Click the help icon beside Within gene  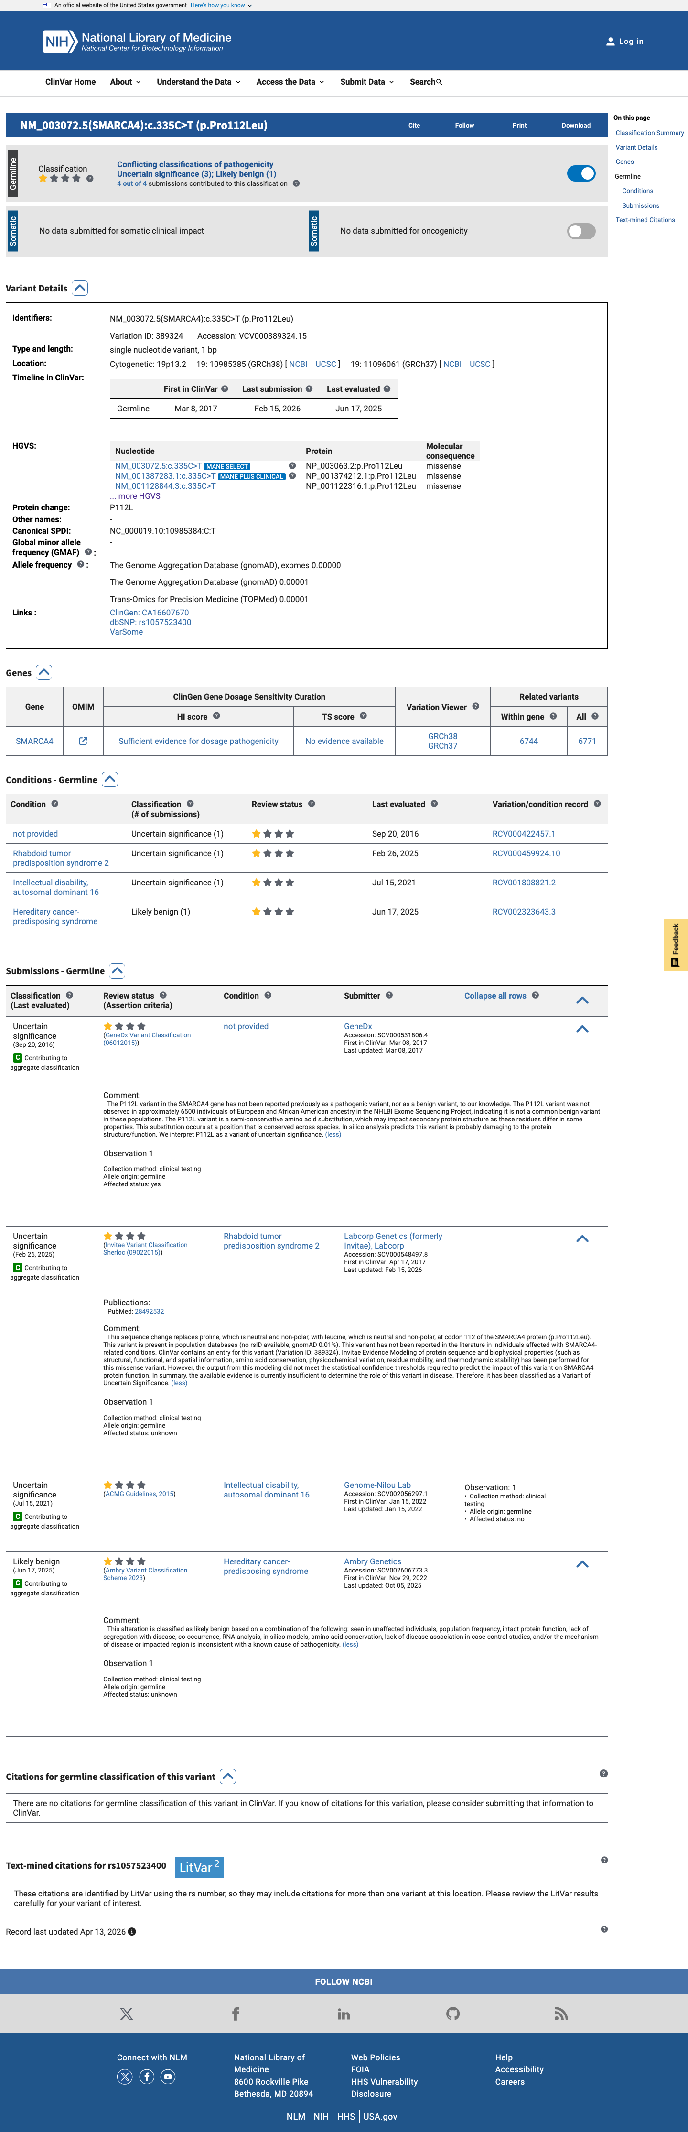(x=553, y=716)
